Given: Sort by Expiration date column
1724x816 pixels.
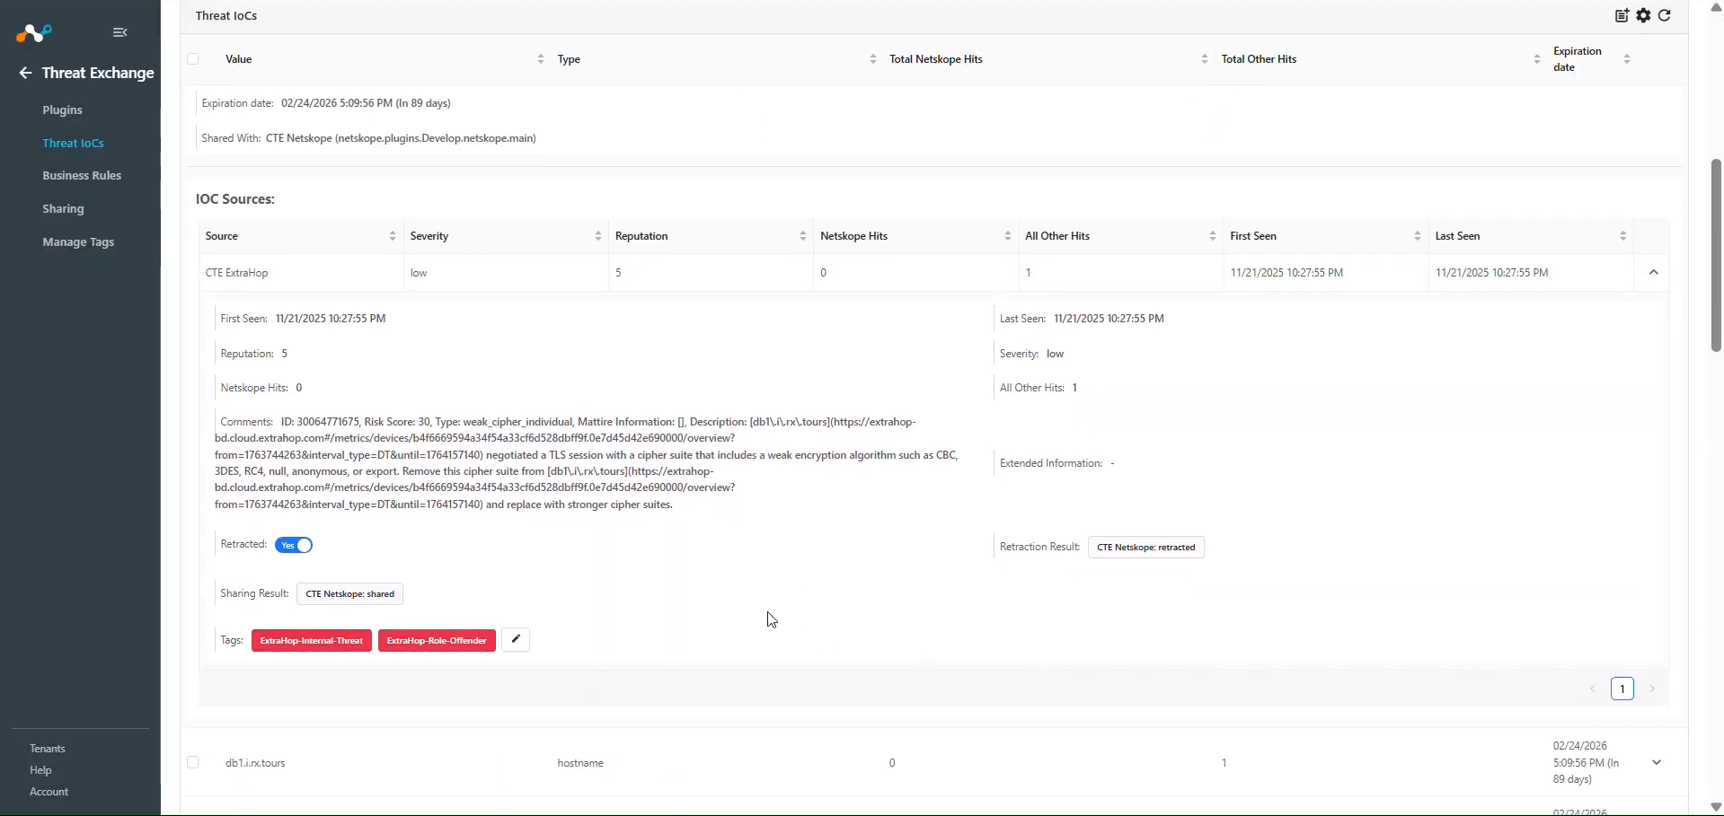Looking at the screenshot, I should [1627, 59].
